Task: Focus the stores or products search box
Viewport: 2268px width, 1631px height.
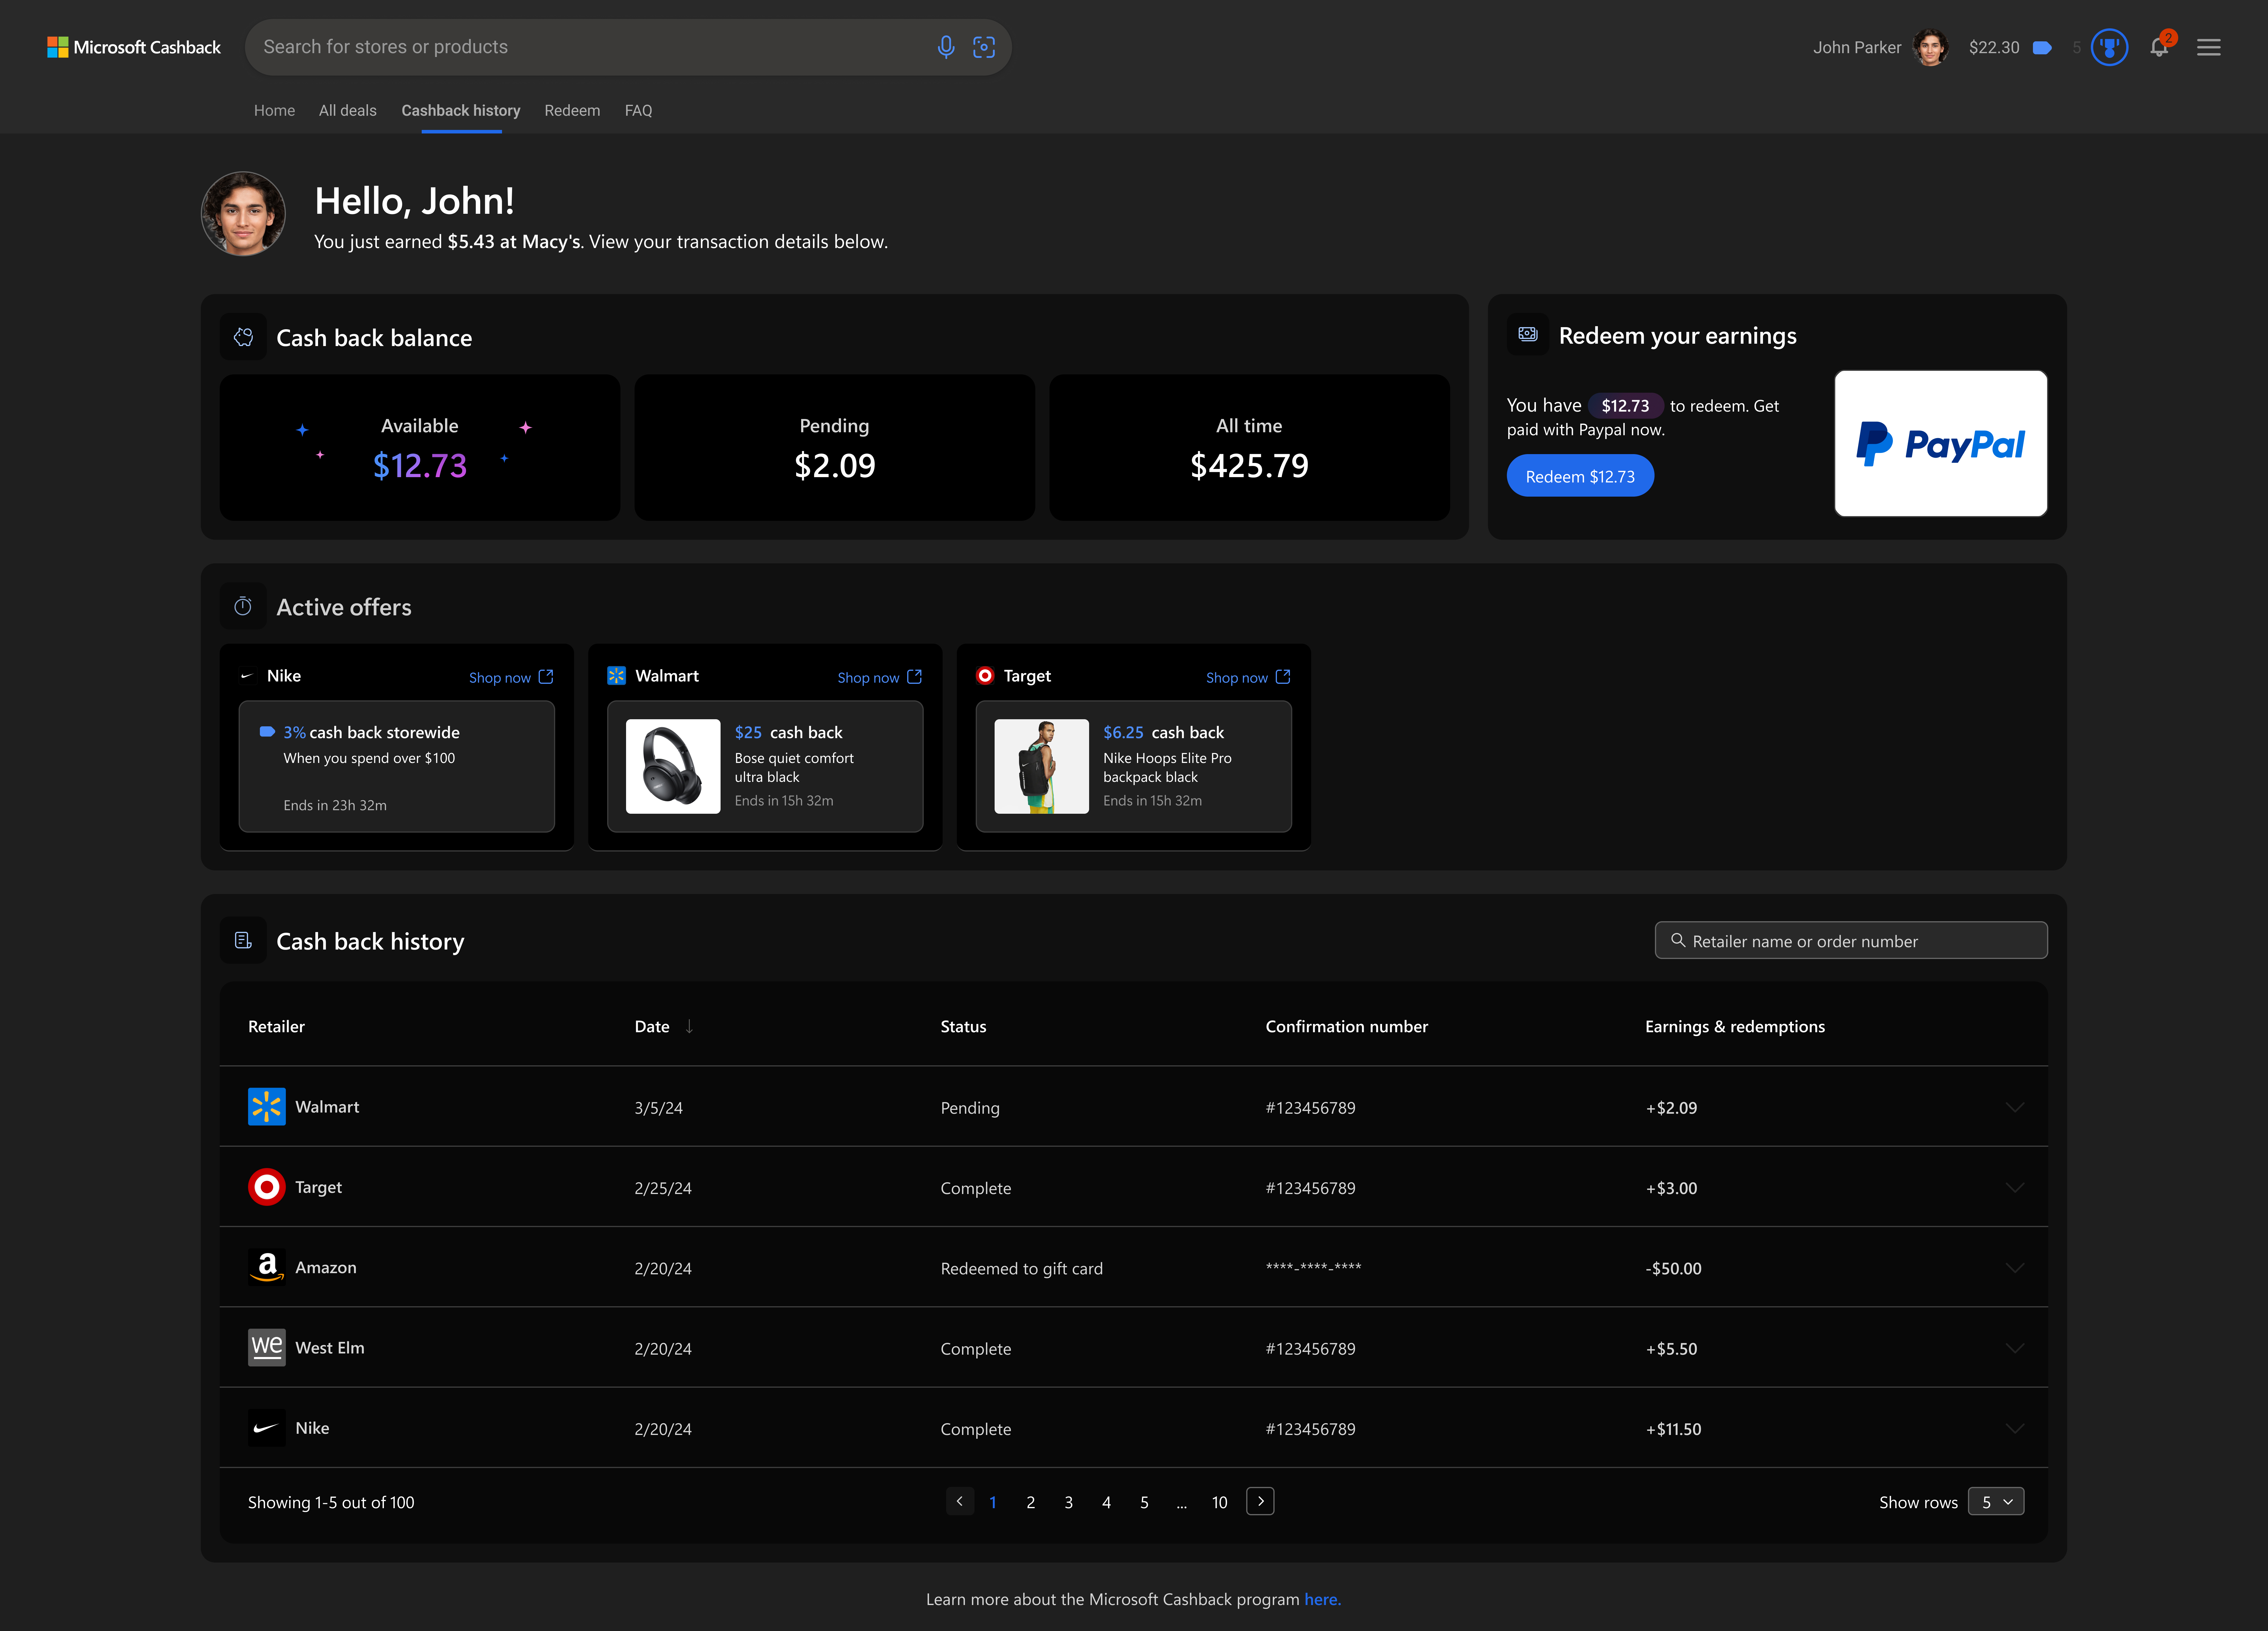Action: [x=628, y=47]
